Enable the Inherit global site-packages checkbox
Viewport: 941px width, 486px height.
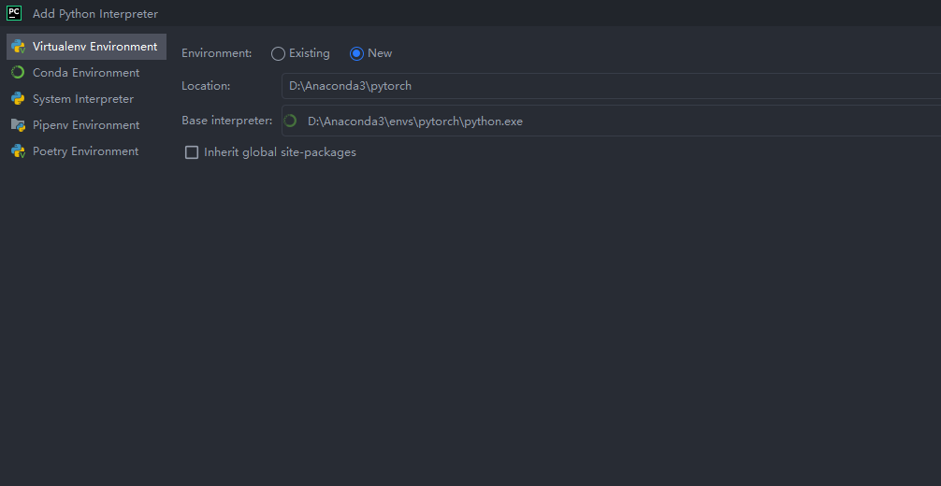coord(192,152)
